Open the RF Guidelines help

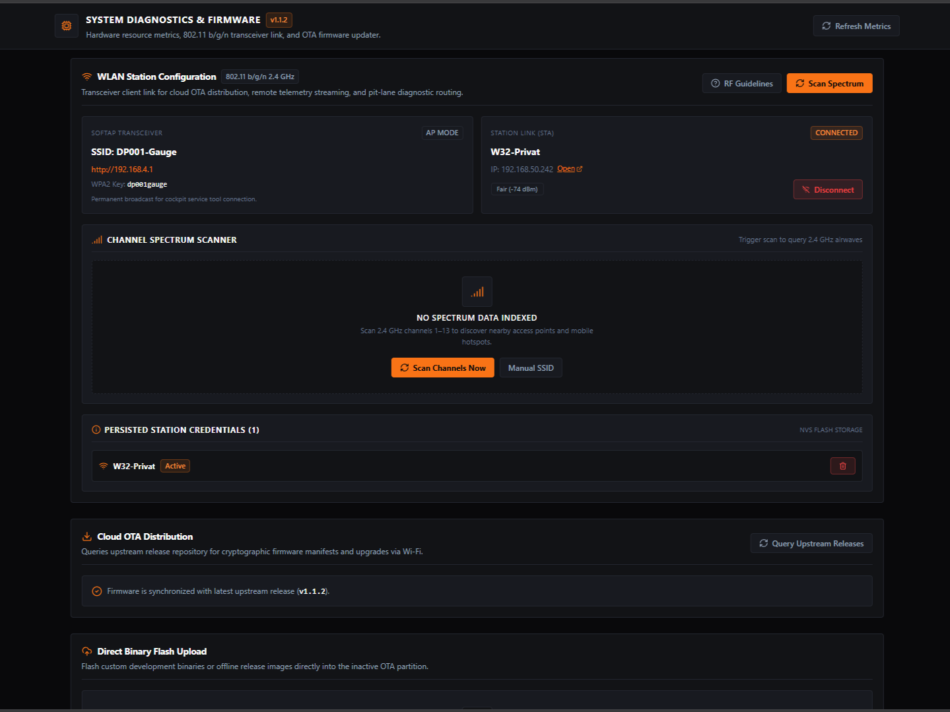pyautogui.click(x=742, y=83)
